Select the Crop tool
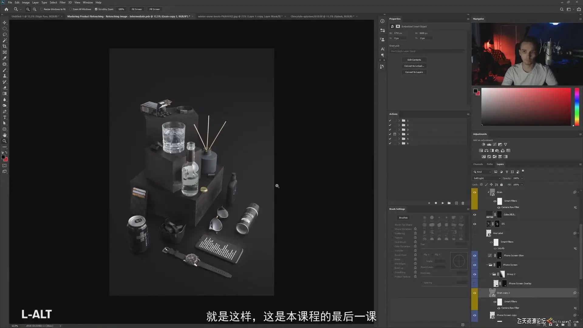583x328 pixels. (5, 46)
